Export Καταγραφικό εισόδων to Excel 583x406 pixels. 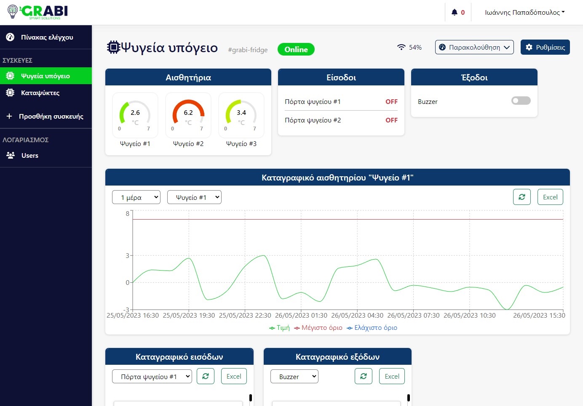pyautogui.click(x=234, y=376)
